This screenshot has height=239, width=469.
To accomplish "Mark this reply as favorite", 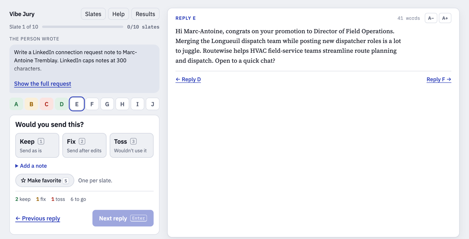I will pyautogui.click(x=45, y=180).
